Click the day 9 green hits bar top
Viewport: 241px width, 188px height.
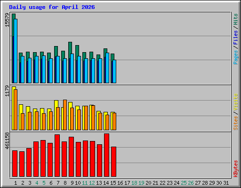coord(70,48)
